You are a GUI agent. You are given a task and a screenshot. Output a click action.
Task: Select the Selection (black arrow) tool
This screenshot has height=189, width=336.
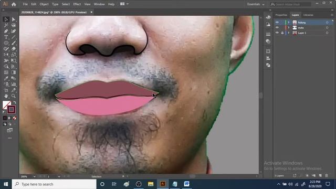pyautogui.click(x=6, y=19)
